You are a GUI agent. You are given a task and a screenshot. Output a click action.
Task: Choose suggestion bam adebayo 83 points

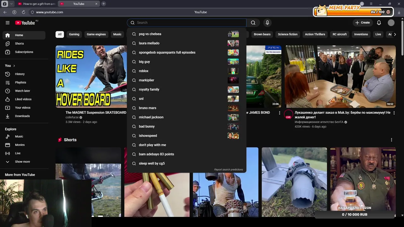tap(186, 154)
